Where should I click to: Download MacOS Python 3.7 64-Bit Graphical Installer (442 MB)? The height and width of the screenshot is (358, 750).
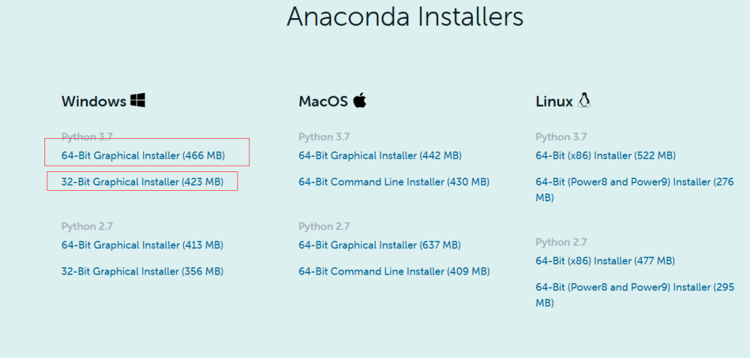(381, 155)
